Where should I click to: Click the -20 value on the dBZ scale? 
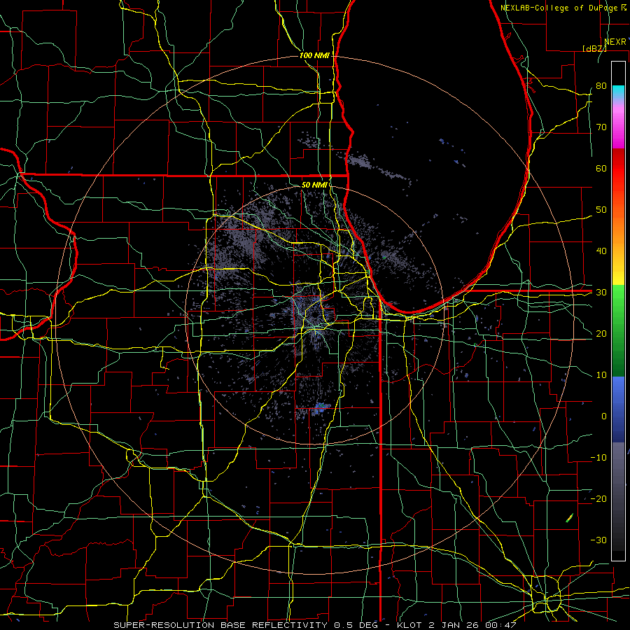pyautogui.click(x=598, y=499)
